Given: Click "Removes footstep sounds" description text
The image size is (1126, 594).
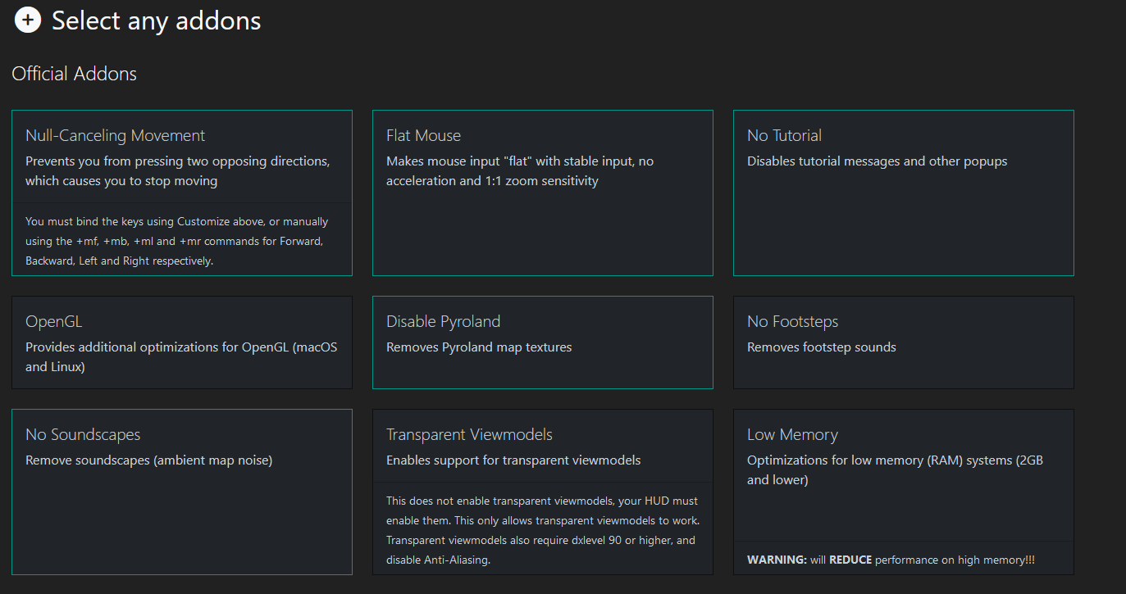Looking at the screenshot, I should (821, 347).
